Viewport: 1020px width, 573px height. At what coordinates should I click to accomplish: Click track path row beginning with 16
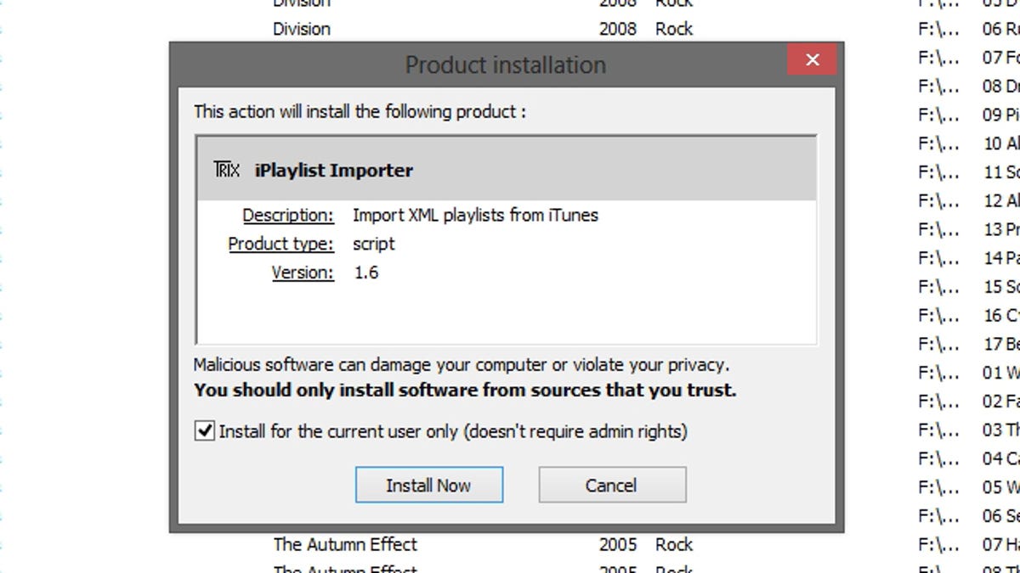coord(969,315)
